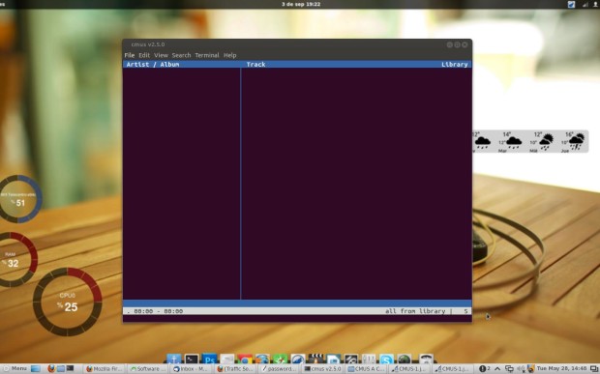600x374 pixels.
Task: Open the Search menu in terminal
Action: pyautogui.click(x=181, y=55)
